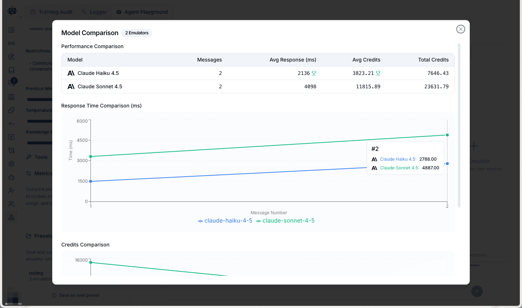Image resolution: width=522 pixels, height=308 pixels.
Task: Open the chat icon with notification badge
Action: (11, 81)
